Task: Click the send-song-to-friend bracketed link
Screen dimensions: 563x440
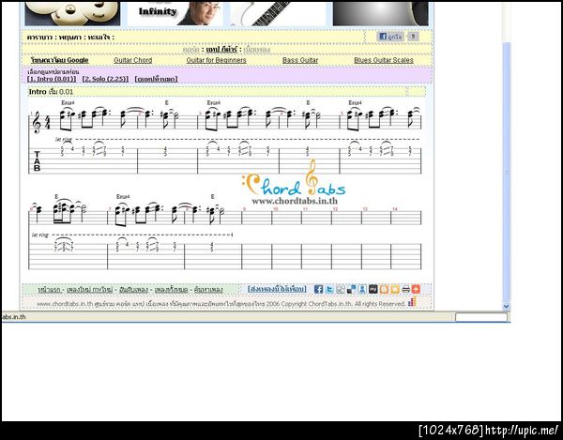Action: pos(277,289)
